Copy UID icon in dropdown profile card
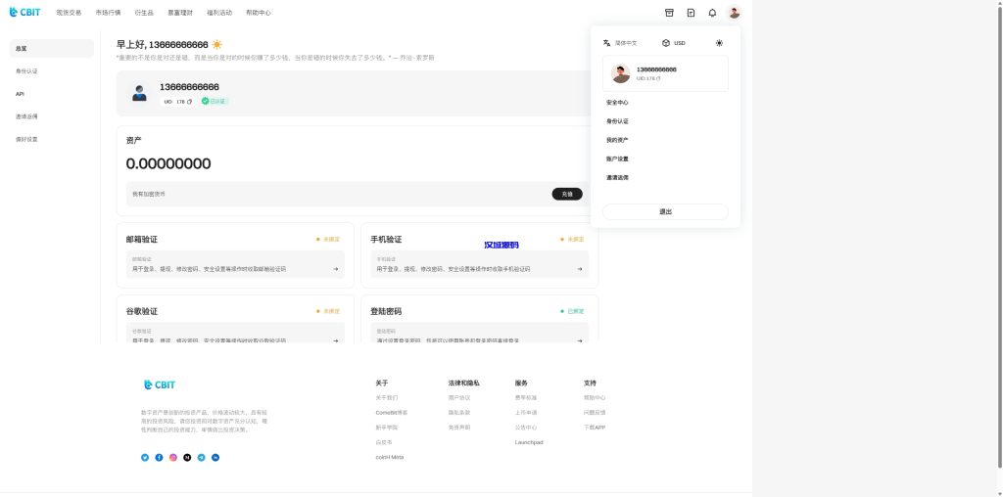1003x497 pixels. (658, 78)
